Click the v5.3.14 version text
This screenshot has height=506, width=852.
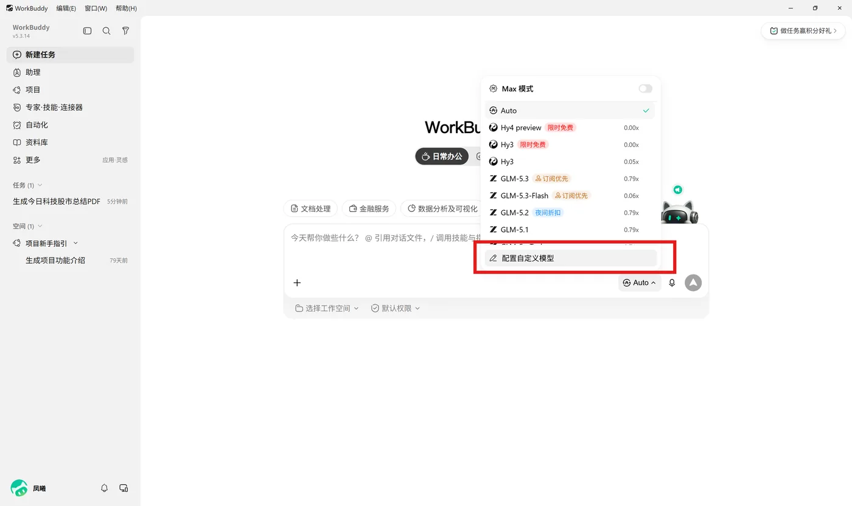pyautogui.click(x=21, y=36)
